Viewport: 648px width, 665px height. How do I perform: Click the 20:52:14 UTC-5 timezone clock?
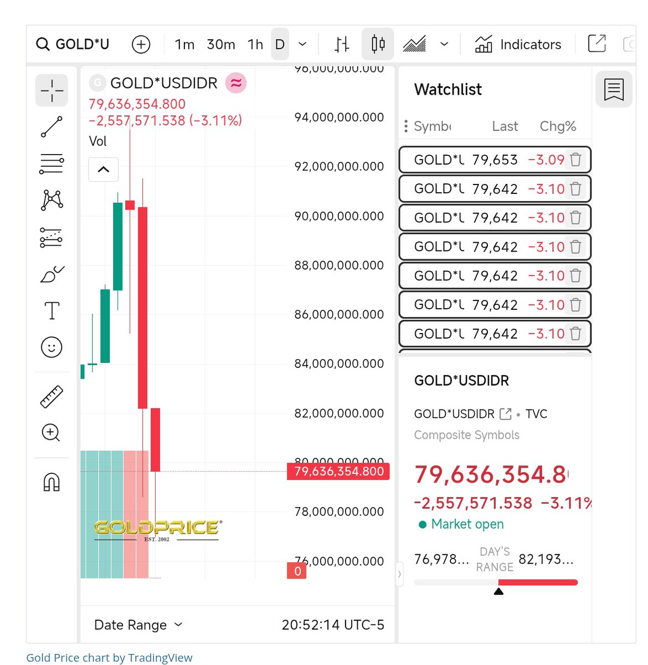coord(333,625)
